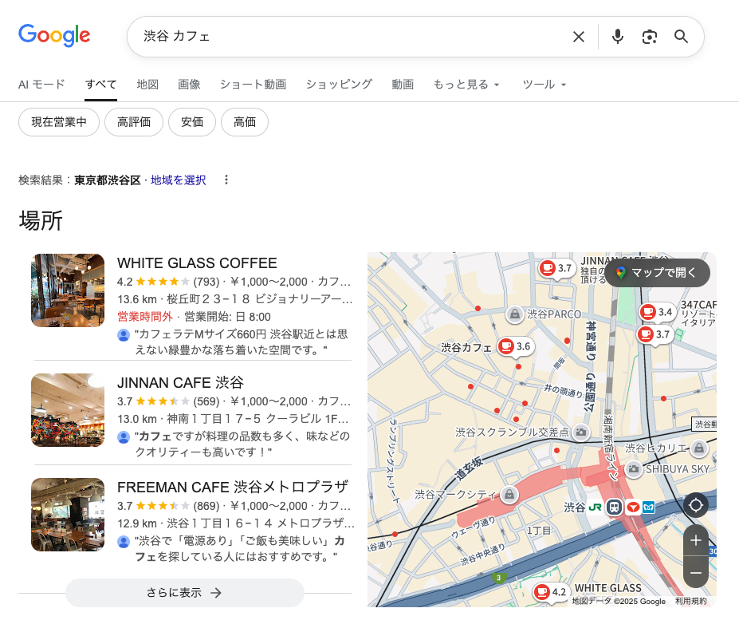Click the voice search microphone icon
This screenshot has width=739, height=620.
[x=617, y=37]
